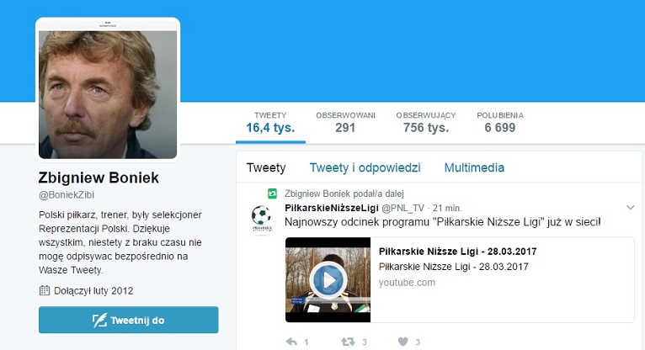This screenshot has height=350, width=645.
Task: Open Zbigniew Boniek profile photo
Action: (108, 89)
